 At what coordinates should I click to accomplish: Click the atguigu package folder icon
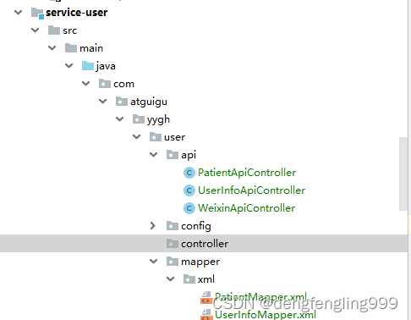(x=122, y=102)
